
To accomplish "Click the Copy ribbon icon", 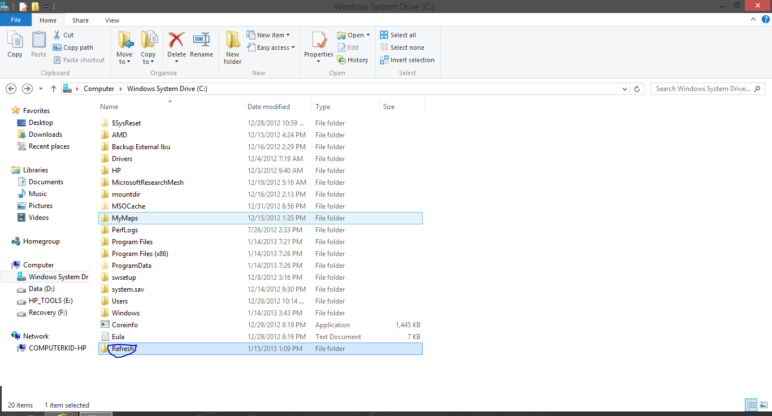I will [x=15, y=44].
